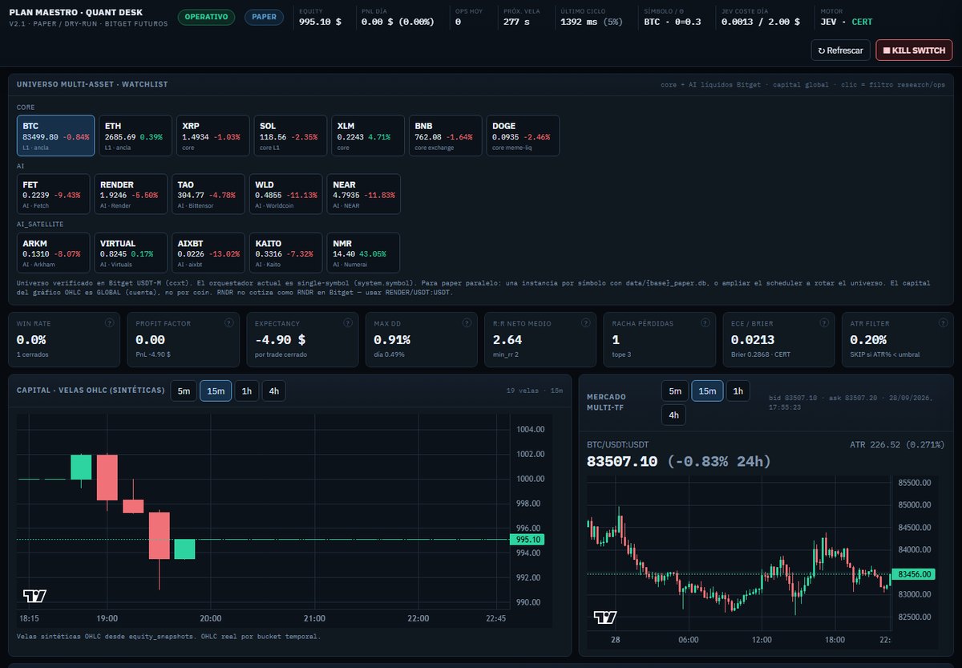Open the KAITO satellite card
962x668 pixels.
pyautogui.click(x=286, y=253)
